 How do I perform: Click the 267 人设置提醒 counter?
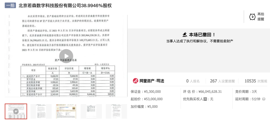[222, 81]
